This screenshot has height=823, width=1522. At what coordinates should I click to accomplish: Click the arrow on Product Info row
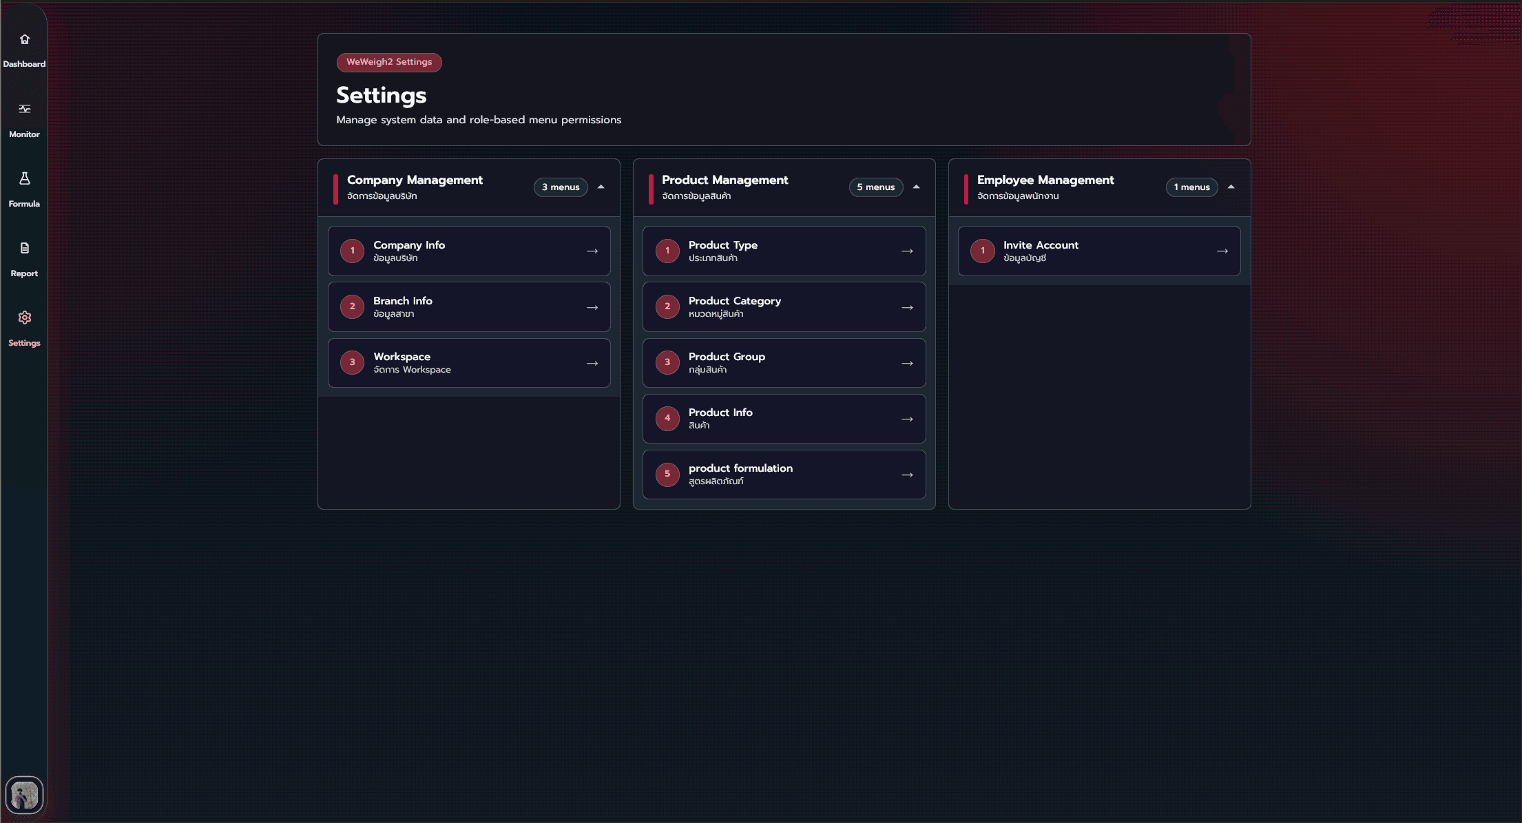(x=908, y=419)
